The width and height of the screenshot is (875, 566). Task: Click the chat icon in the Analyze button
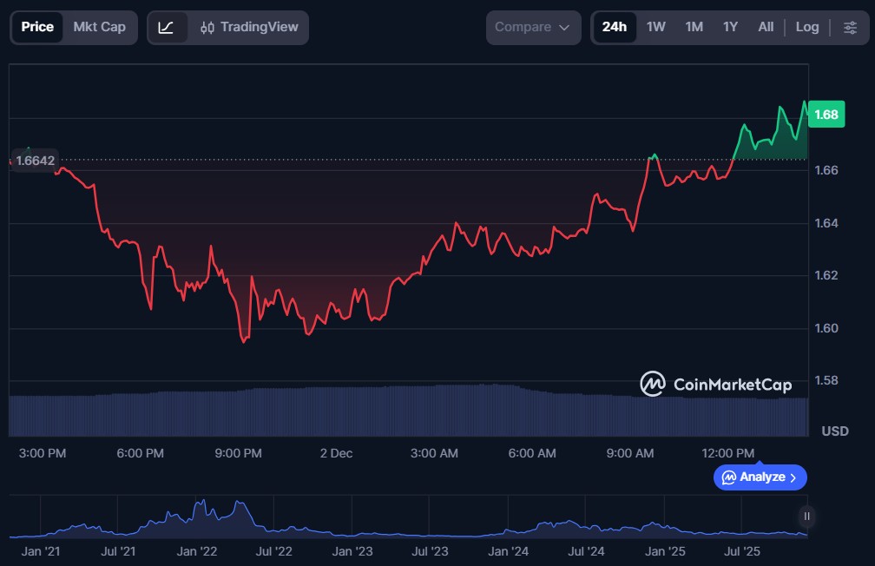[x=729, y=477]
